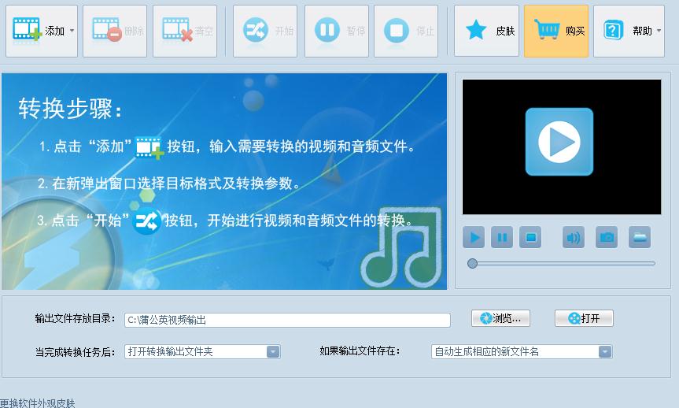This screenshot has height=408, width=679.
Task: Click the 开始 shuffle icon in step 3
Action: click(x=147, y=221)
